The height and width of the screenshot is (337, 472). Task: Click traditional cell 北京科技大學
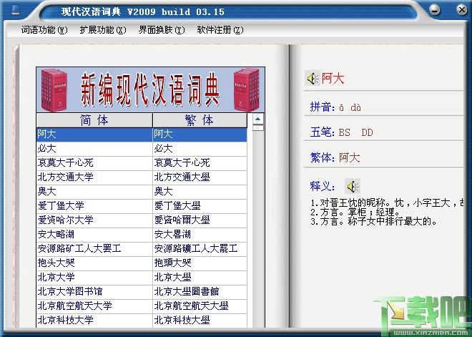point(200,321)
